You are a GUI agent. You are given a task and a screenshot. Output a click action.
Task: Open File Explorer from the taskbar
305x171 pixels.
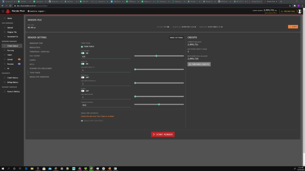[x=32, y=169]
